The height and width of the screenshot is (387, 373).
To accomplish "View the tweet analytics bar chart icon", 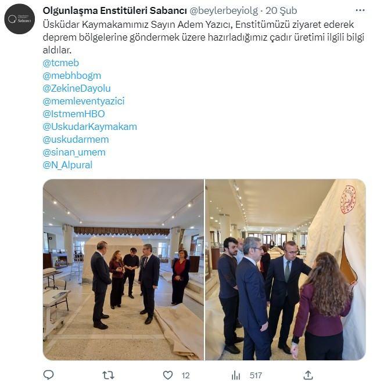I will coord(236,375).
